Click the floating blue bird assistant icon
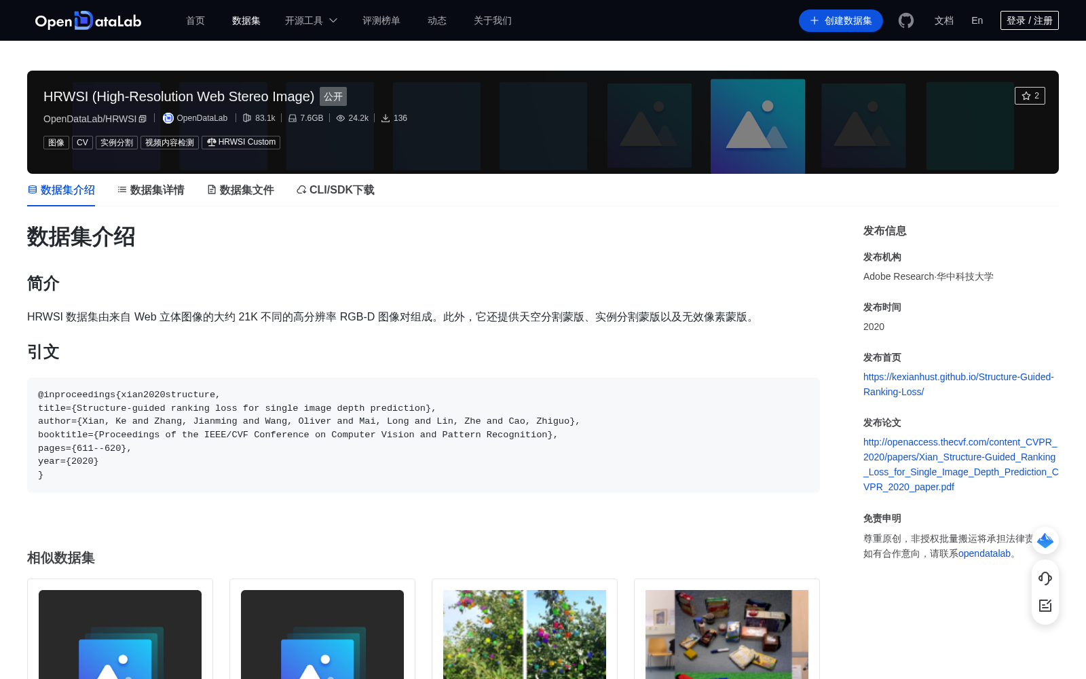The height and width of the screenshot is (679, 1086). (1045, 540)
